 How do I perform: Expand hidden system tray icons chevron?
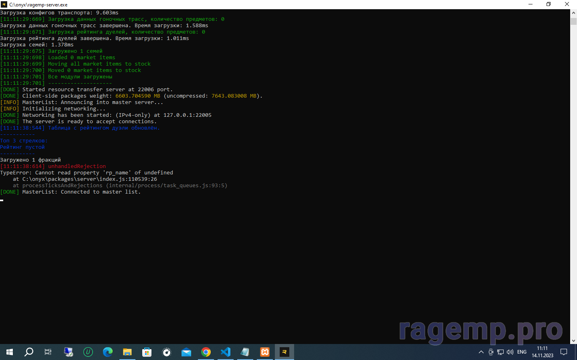(481, 352)
